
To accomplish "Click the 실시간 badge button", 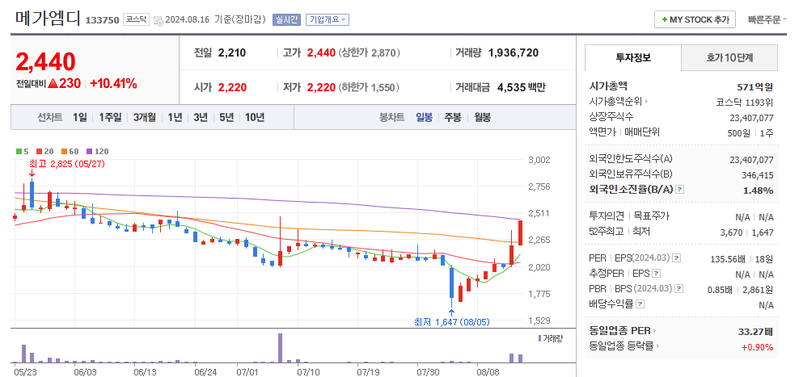I will pos(287,20).
